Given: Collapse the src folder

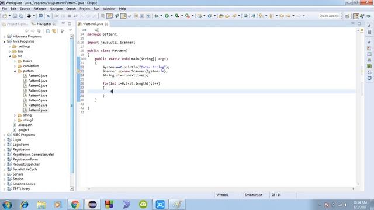Looking at the screenshot, I should [x=10, y=56].
